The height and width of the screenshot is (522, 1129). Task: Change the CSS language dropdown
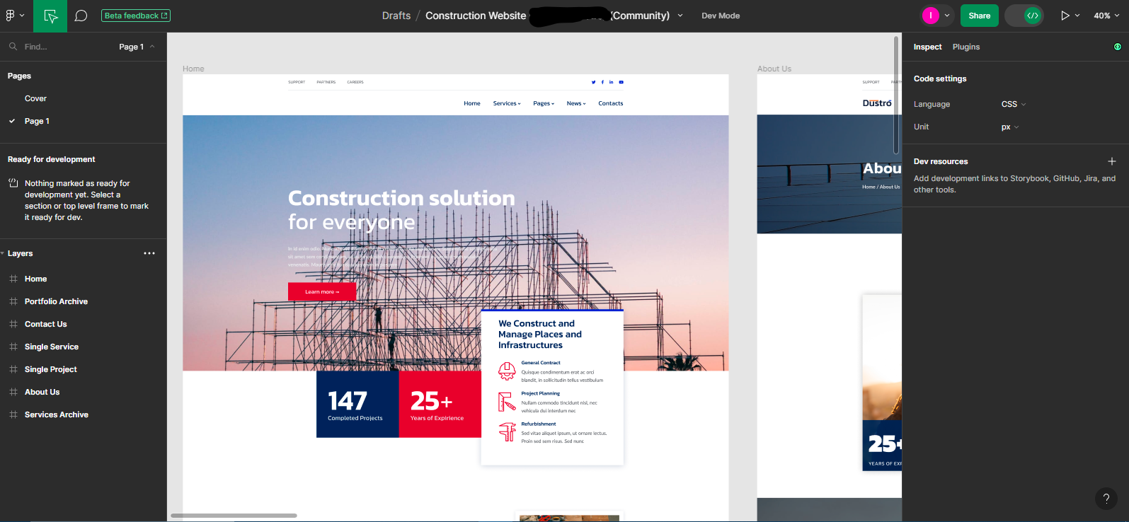(1014, 104)
